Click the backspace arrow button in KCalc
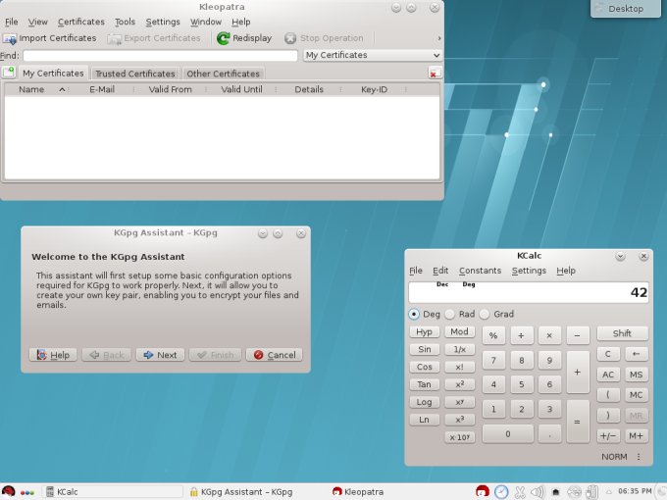Image resolution: width=667 pixels, height=500 pixels. pyautogui.click(x=637, y=354)
